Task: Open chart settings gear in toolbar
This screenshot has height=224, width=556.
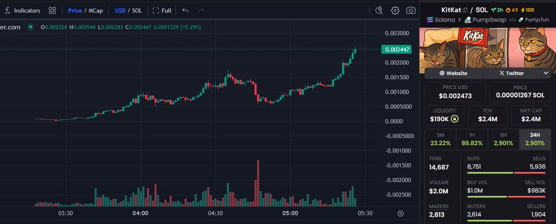Action: coord(395,10)
